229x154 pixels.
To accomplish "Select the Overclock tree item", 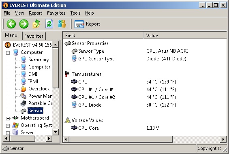I will [39, 89].
